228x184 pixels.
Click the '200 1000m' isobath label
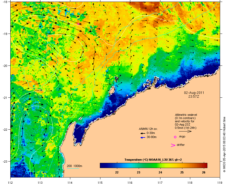pyautogui.click(x=74, y=166)
